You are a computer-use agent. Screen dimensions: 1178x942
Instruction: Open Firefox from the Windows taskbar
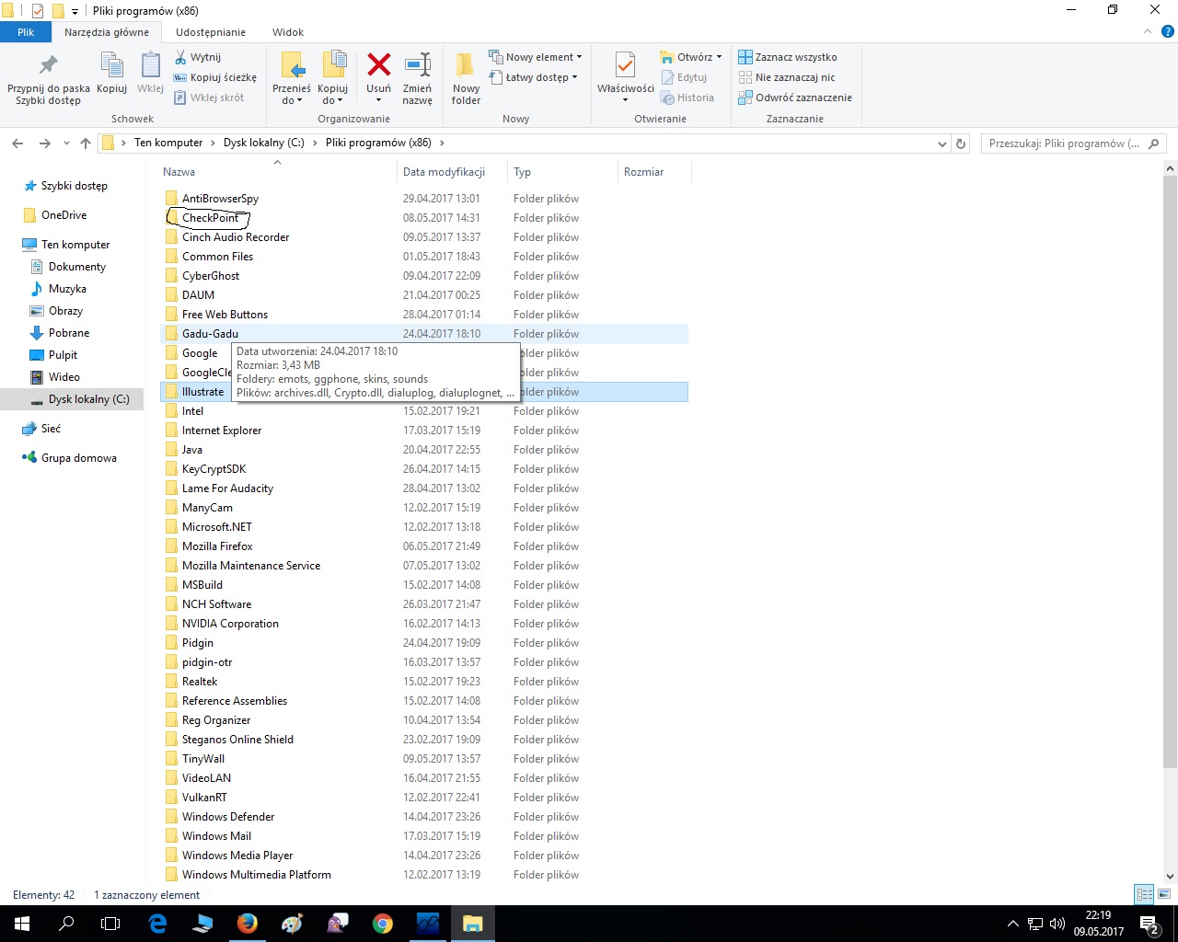[247, 924]
